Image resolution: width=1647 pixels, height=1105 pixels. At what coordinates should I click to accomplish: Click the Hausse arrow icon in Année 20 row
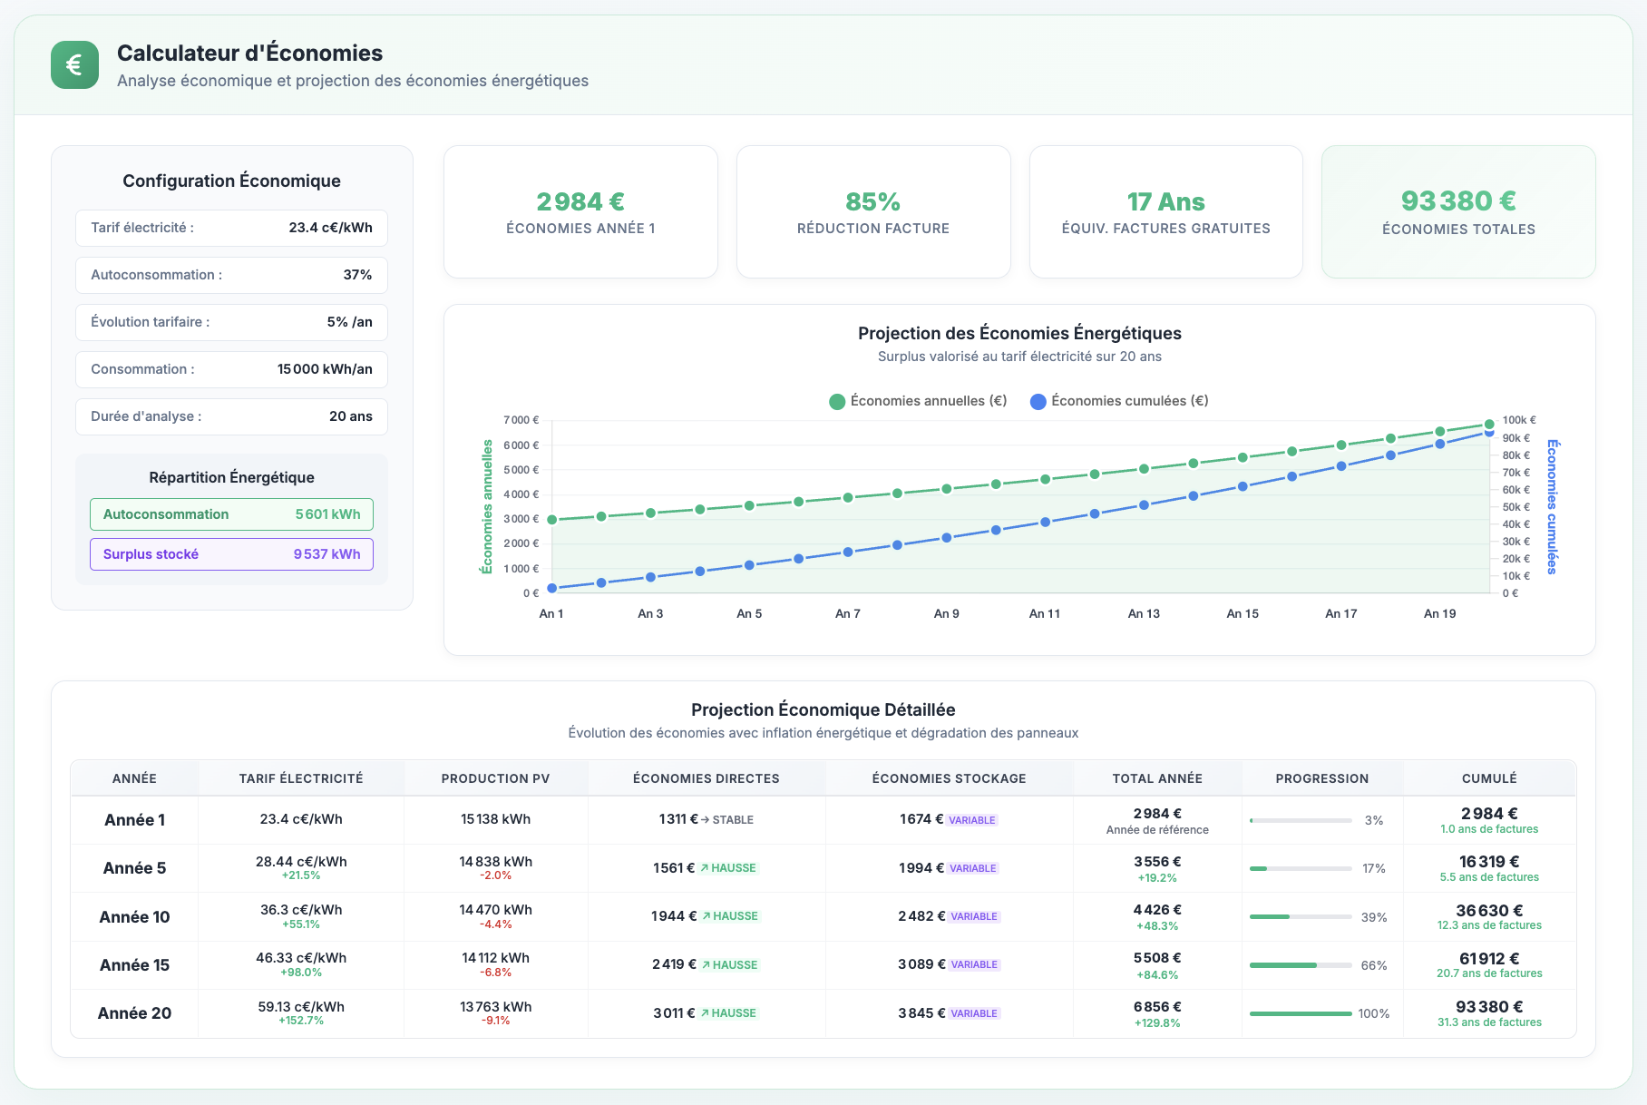704,1013
